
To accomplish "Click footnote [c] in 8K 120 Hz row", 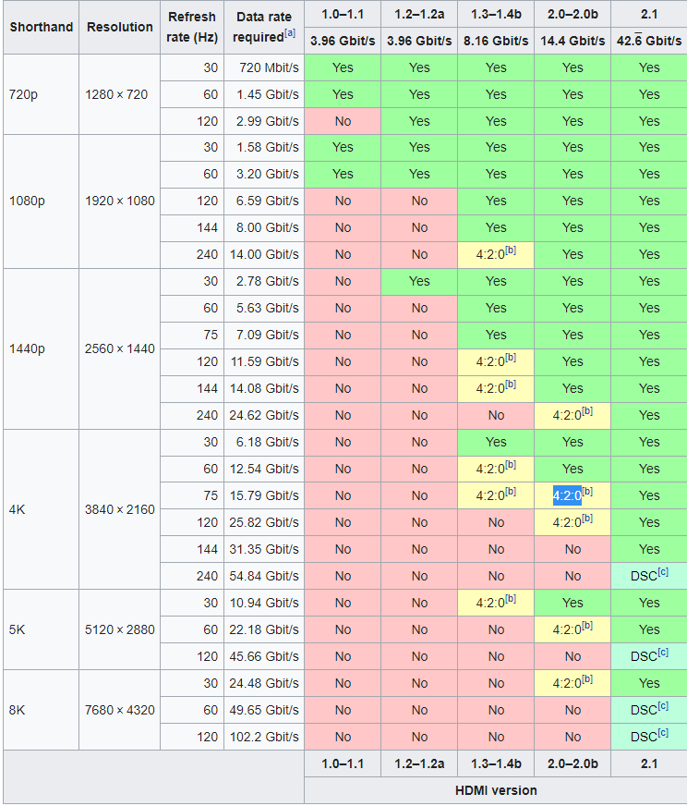I will 664,734.
